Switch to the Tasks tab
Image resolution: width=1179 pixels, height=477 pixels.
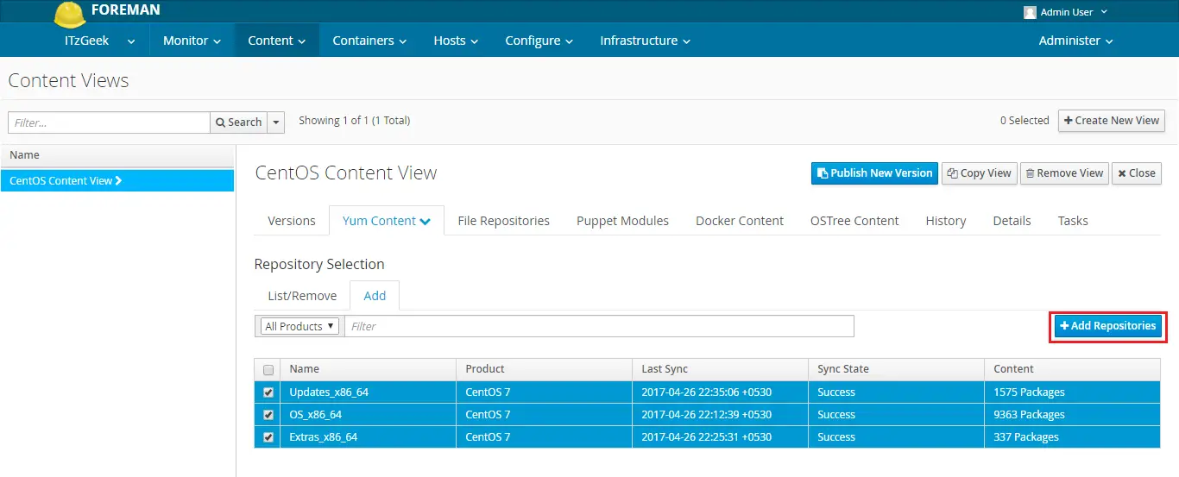(x=1073, y=221)
